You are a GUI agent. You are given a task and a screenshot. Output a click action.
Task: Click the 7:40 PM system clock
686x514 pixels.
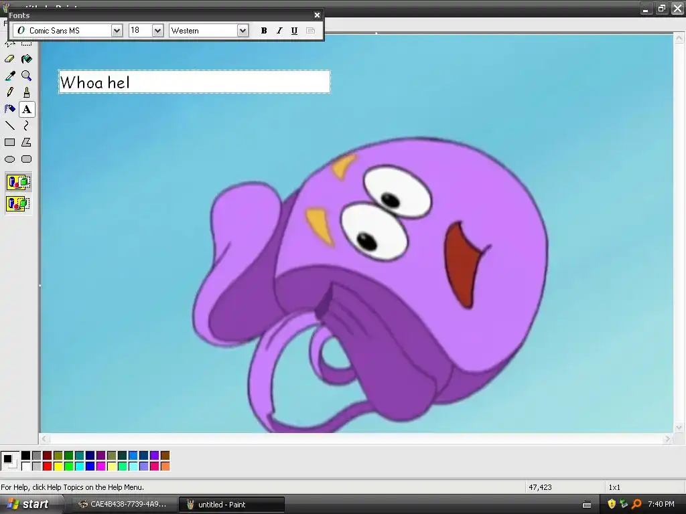pos(661,505)
